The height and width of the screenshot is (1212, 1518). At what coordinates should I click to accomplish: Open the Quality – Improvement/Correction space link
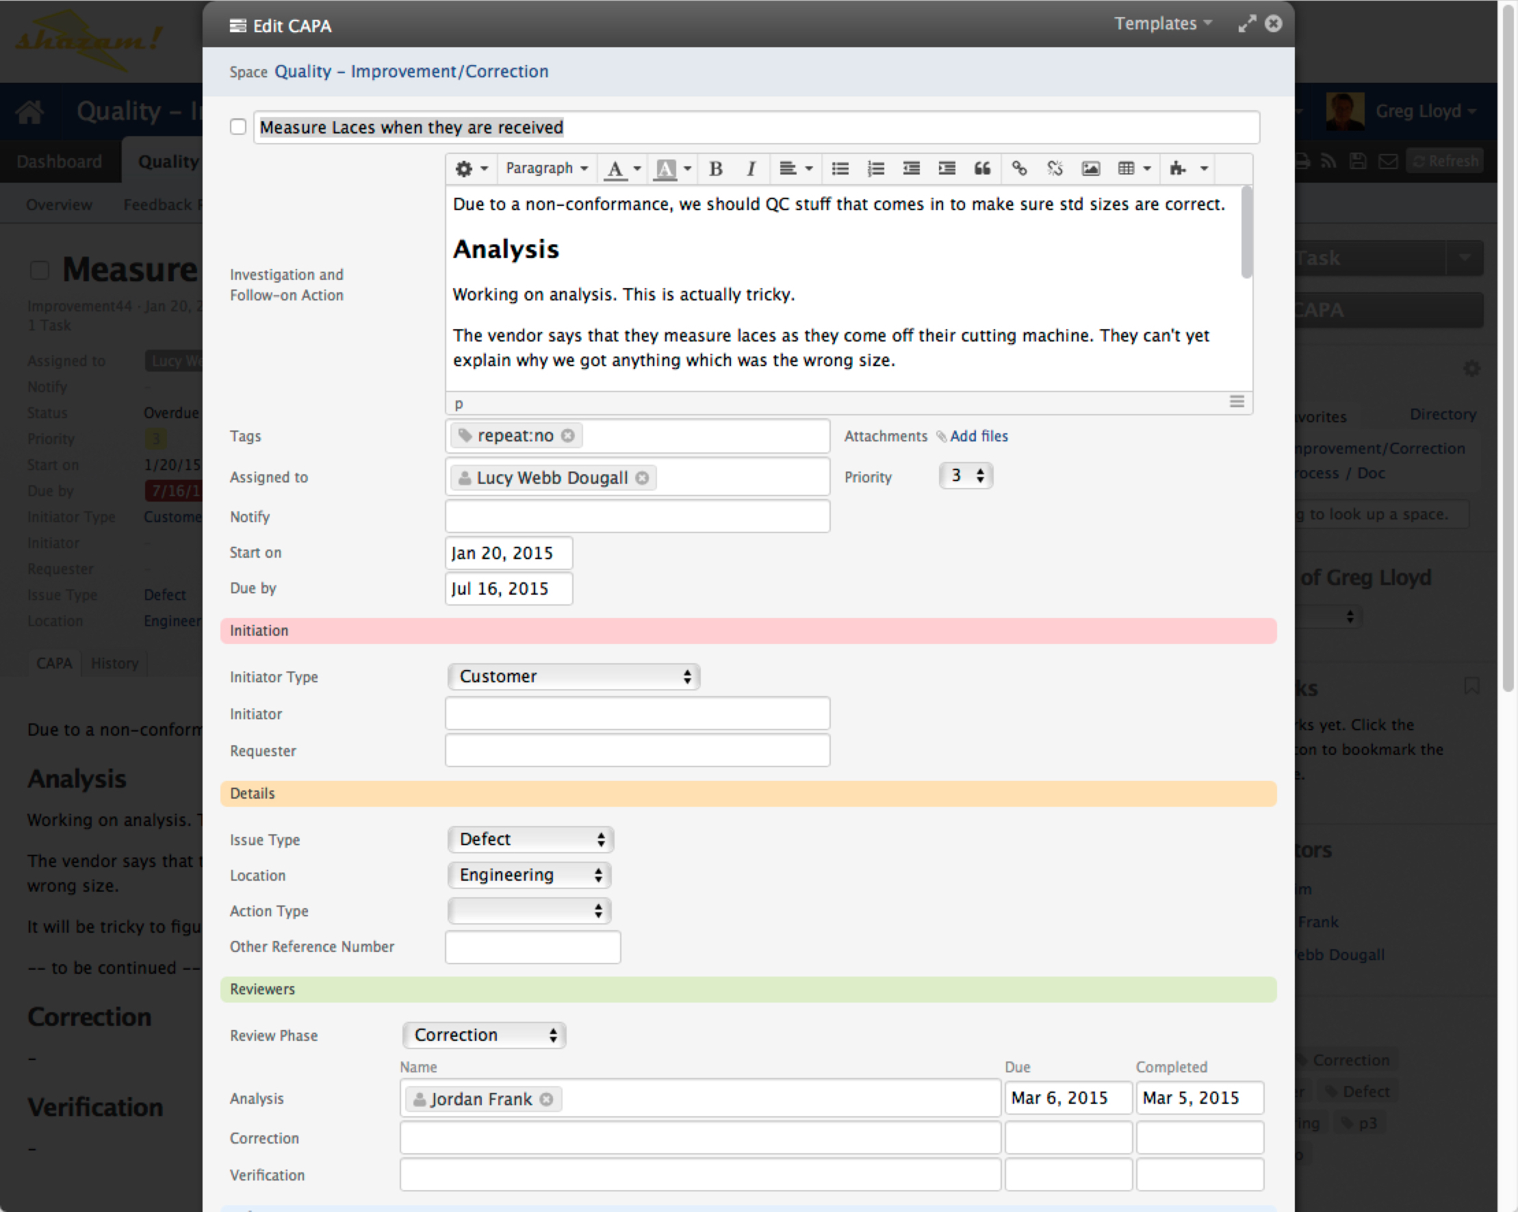point(411,72)
